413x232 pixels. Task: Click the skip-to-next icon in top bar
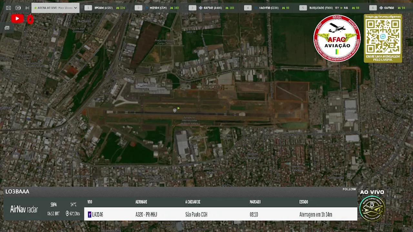(x=27, y=8)
